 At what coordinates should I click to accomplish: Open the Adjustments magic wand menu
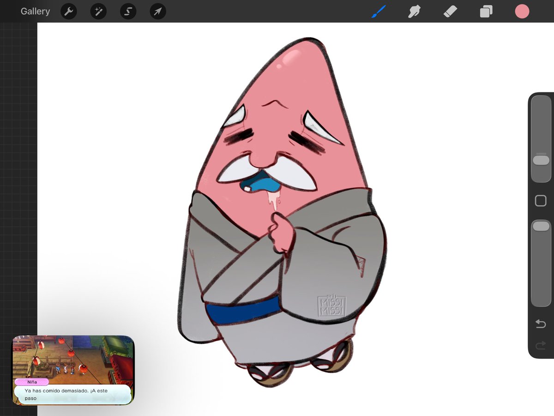click(x=98, y=12)
